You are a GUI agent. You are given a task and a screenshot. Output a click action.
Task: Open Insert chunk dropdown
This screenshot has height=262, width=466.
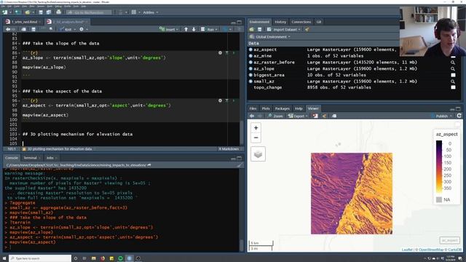click(x=168, y=29)
